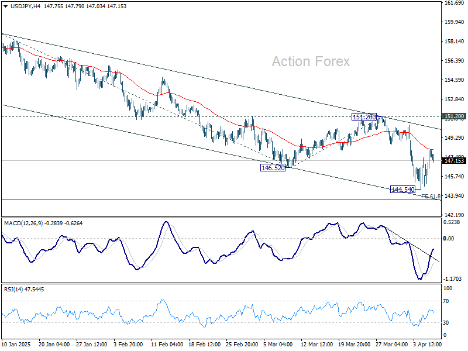Click the 151.200 price tag on axis
468x351 pixels.
(454, 116)
